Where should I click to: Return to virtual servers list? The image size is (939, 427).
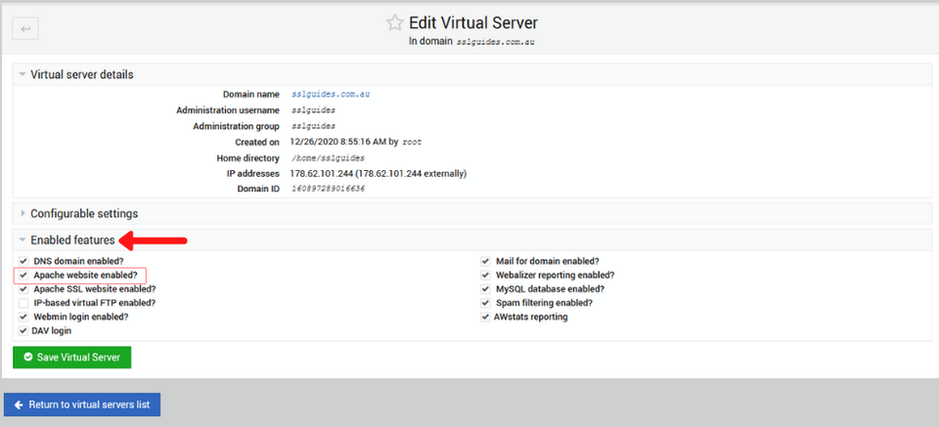click(82, 405)
